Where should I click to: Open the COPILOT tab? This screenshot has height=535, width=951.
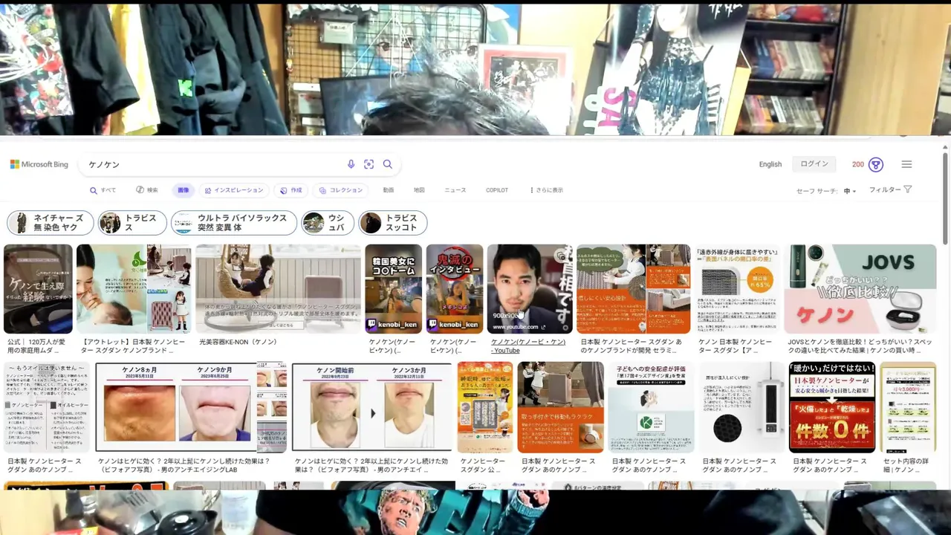[497, 190]
